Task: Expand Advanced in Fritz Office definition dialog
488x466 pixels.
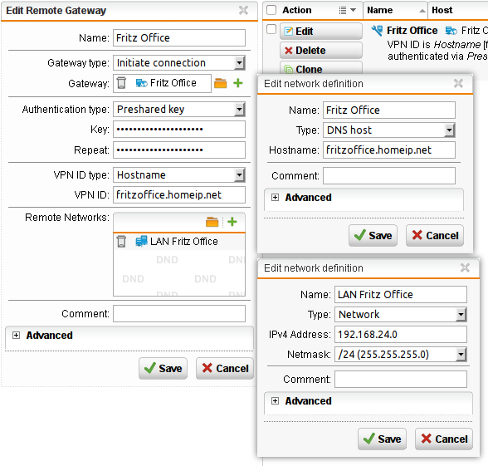Action: pyautogui.click(x=275, y=197)
